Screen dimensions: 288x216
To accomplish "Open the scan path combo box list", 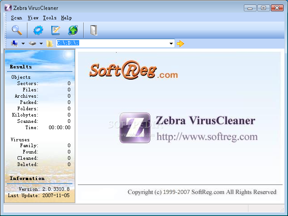I will pos(171,44).
